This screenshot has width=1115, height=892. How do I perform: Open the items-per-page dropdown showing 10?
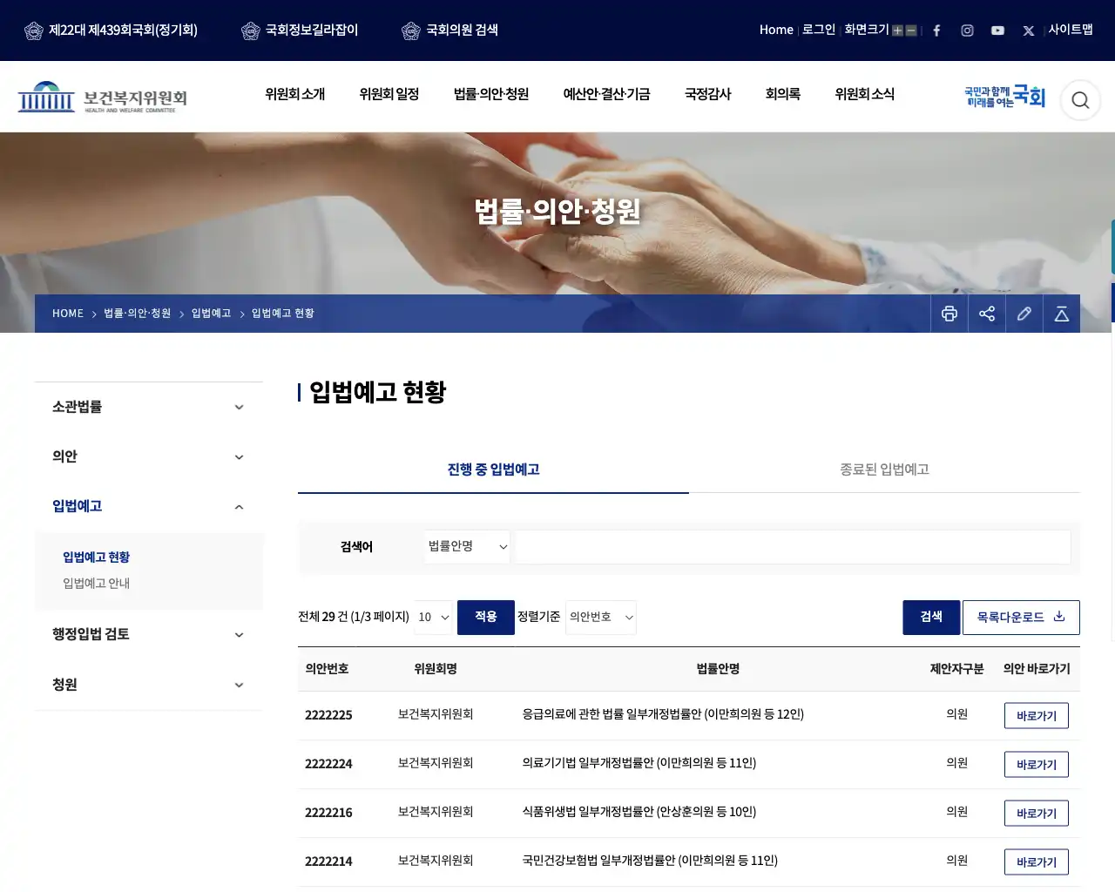433,618
